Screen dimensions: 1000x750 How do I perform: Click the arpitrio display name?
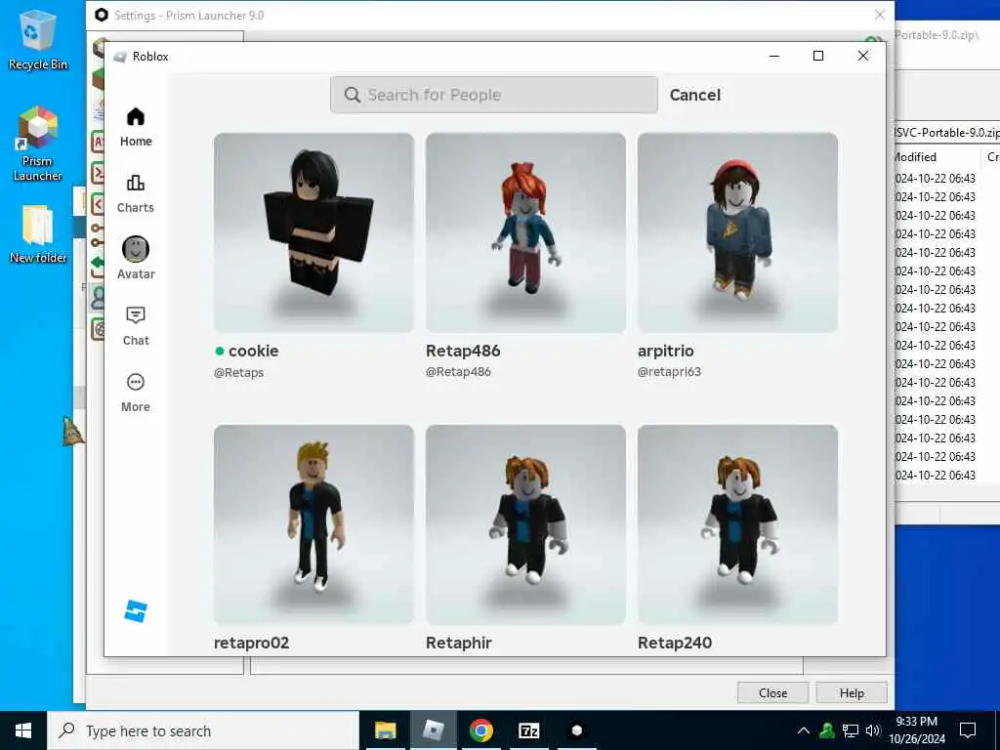[665, 351]
